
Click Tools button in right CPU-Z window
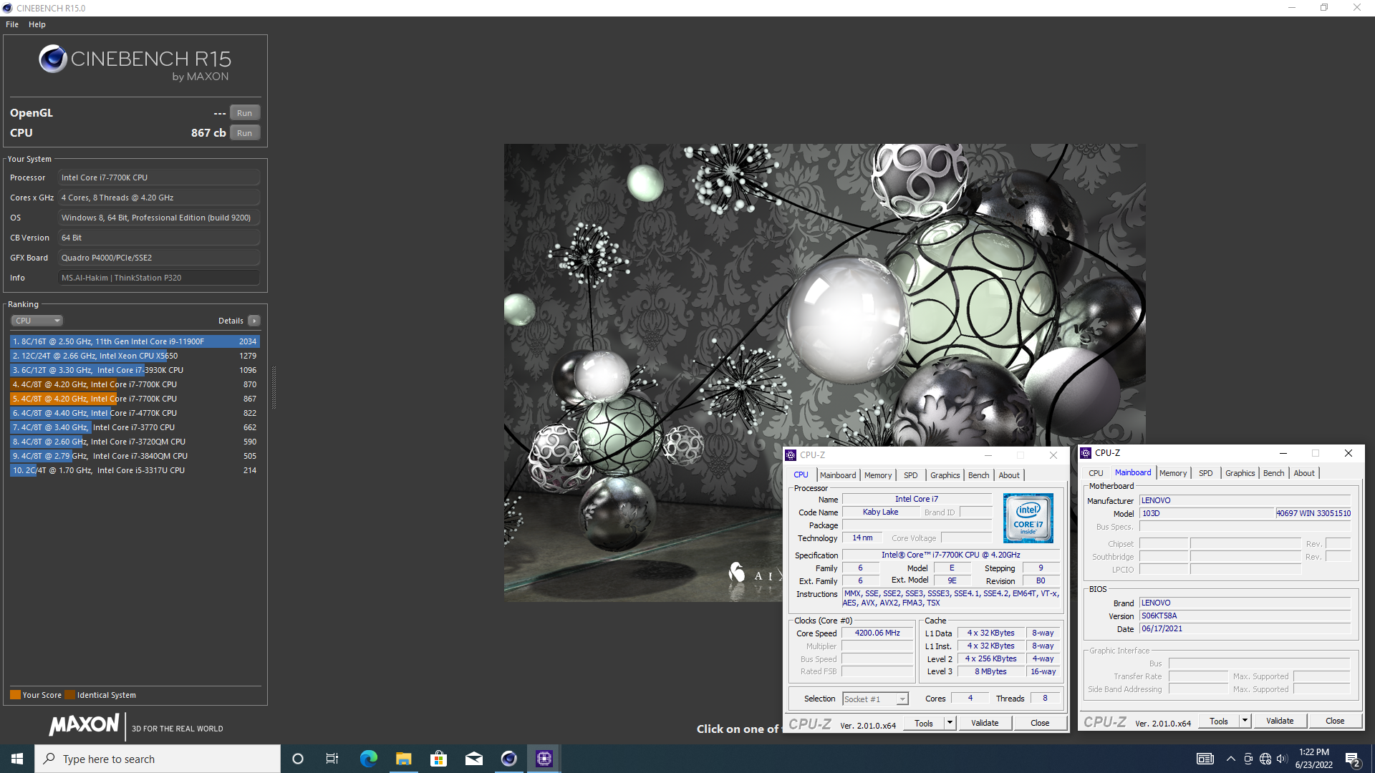pos(1219,721)
